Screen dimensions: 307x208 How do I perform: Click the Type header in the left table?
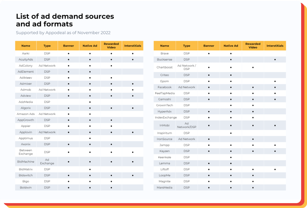click(47, 46)
